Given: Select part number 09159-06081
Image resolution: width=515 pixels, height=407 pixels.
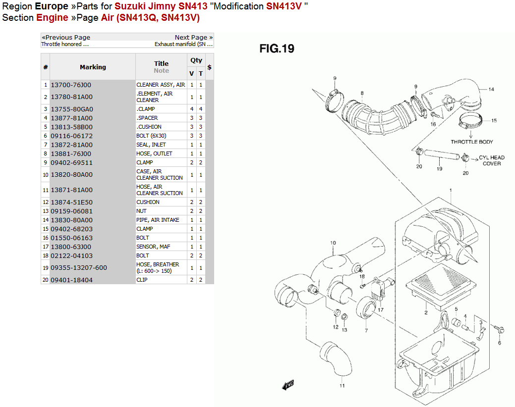Looking at the screenshot, I should point(71,211).
